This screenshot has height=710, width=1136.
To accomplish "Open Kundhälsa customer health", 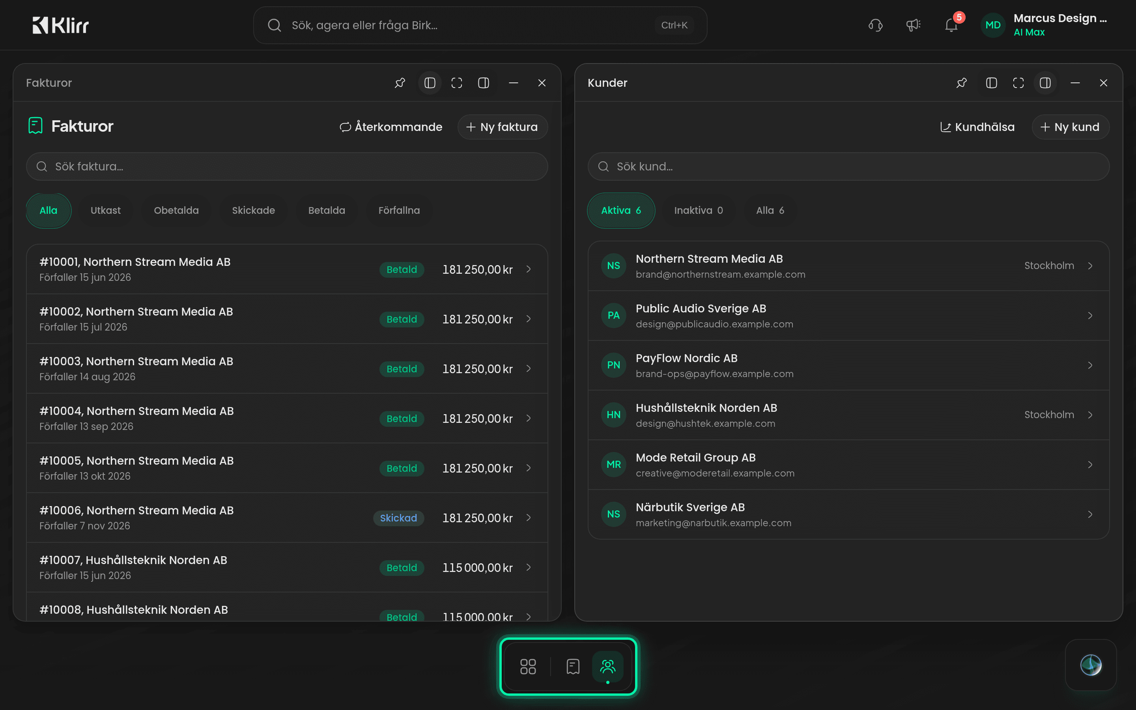I will pos(977,127).
